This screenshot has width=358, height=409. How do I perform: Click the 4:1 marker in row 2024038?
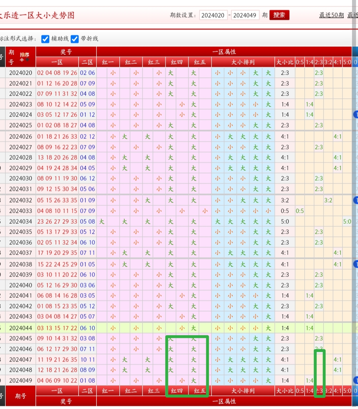click(337, 264)
